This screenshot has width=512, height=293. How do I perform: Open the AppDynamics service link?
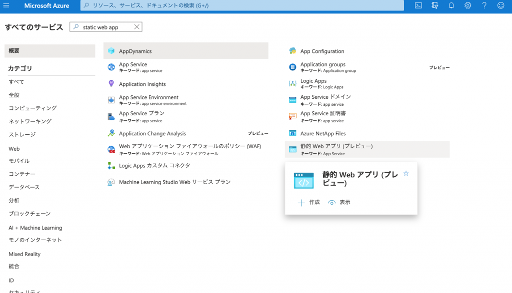[x=135, y=51]
